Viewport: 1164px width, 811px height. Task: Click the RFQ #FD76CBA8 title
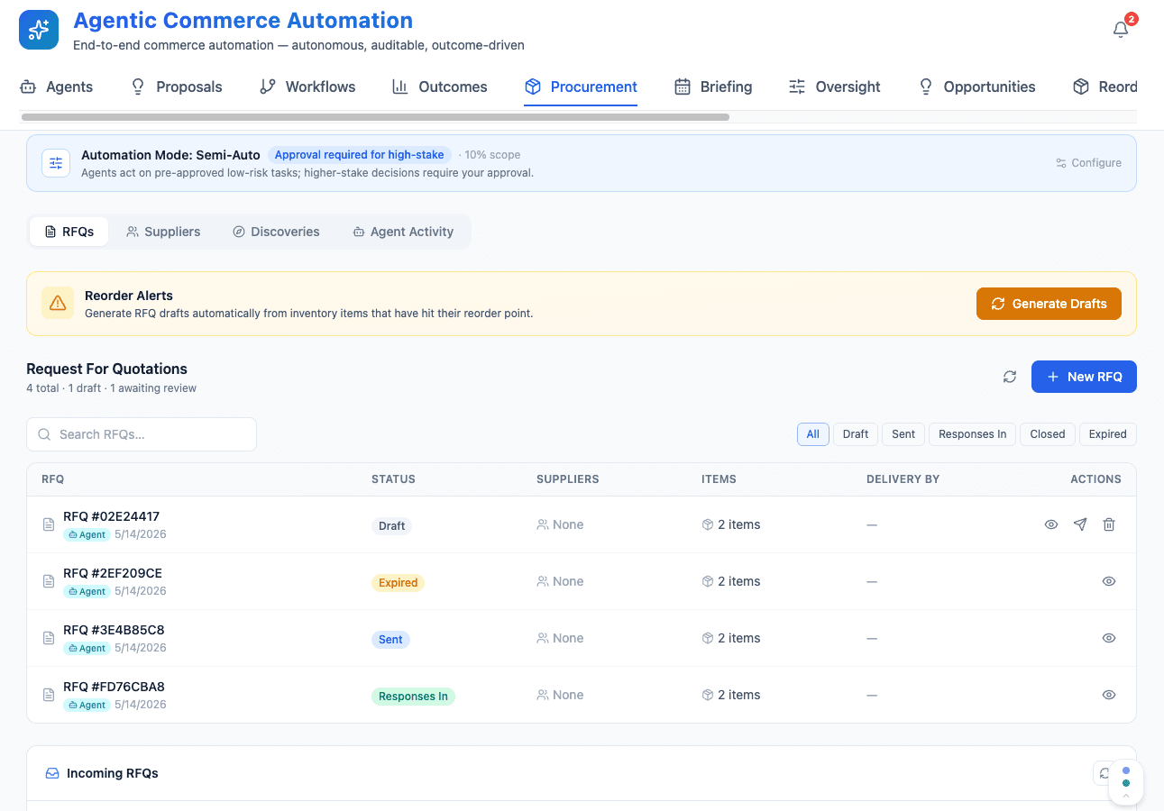(114, 687)
